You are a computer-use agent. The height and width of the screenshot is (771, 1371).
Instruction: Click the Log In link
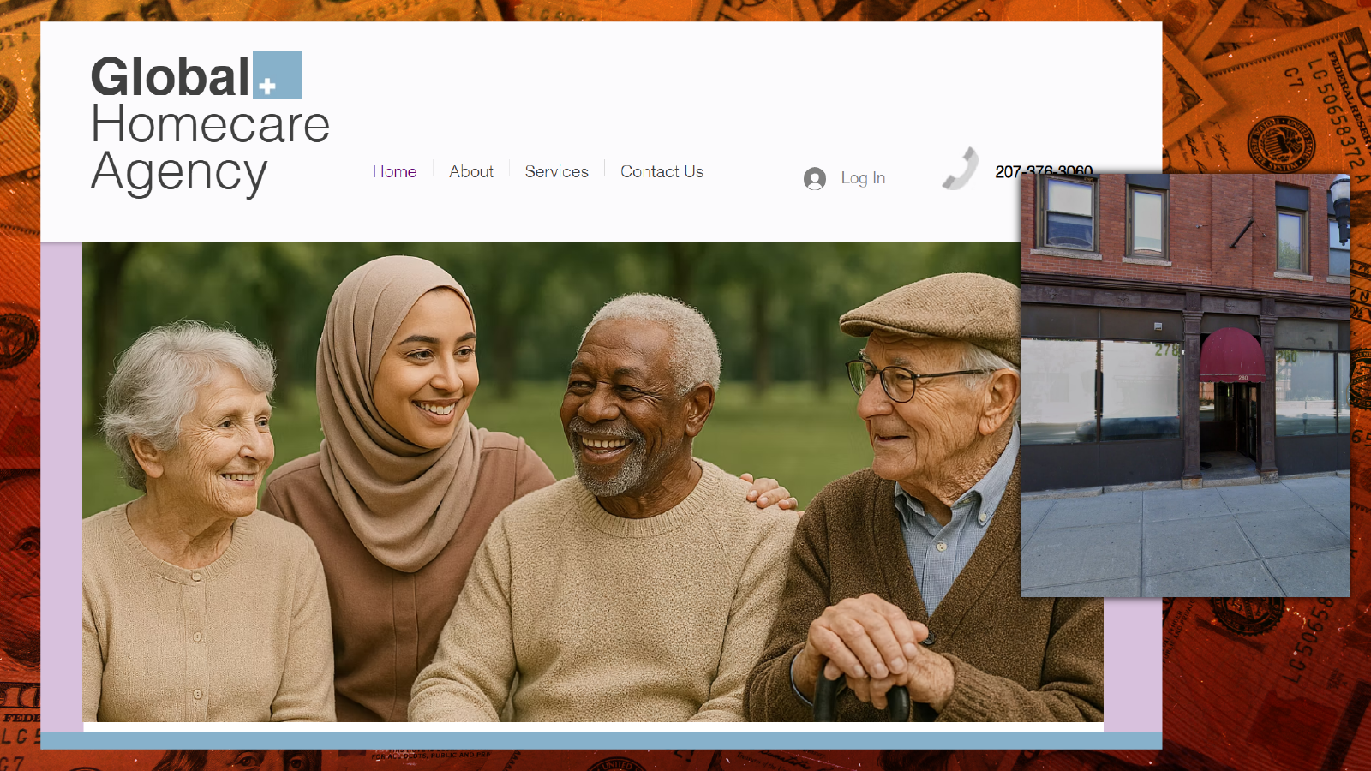coord(862,178)
